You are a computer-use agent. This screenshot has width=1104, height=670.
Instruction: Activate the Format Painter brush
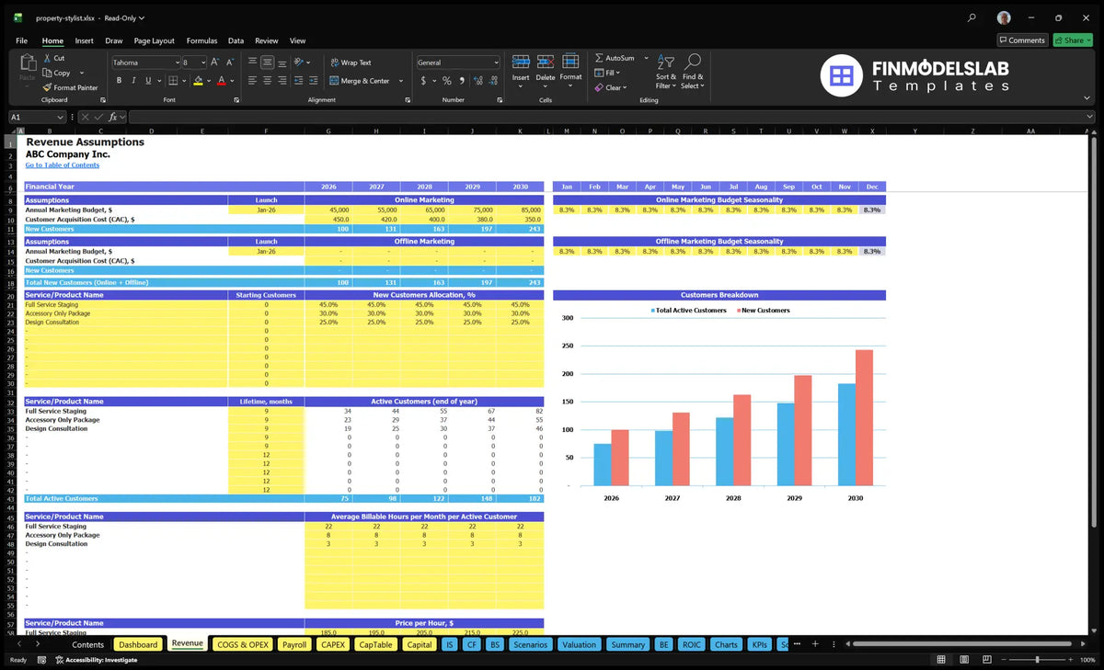coord(48,87)
